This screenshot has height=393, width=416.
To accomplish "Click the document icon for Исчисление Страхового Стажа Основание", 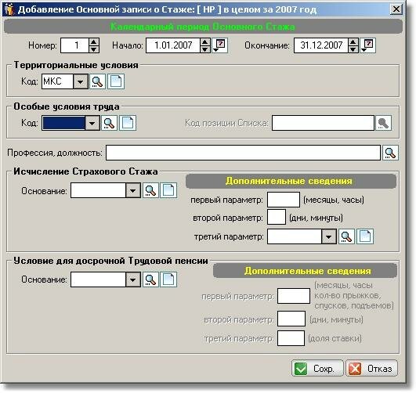I will pos(168,190).
